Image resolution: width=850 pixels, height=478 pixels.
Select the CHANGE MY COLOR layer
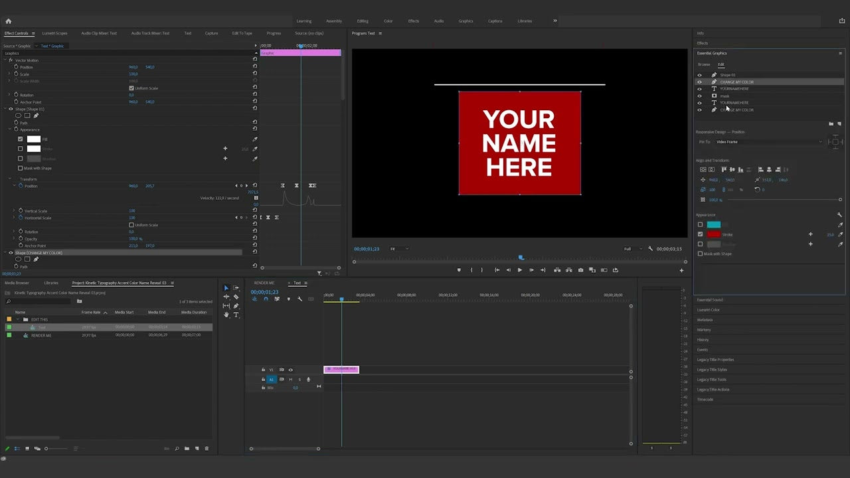click(737, 82)
